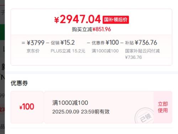This screenshot has height=134, width=178.
Task: Click the 促销 ¥15.2 discount
Action: (x=63, y=42)
